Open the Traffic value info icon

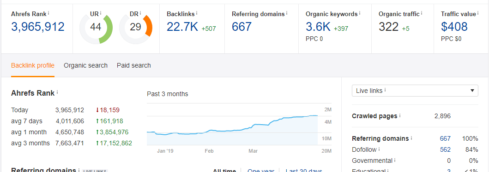[x=478, y=13]
